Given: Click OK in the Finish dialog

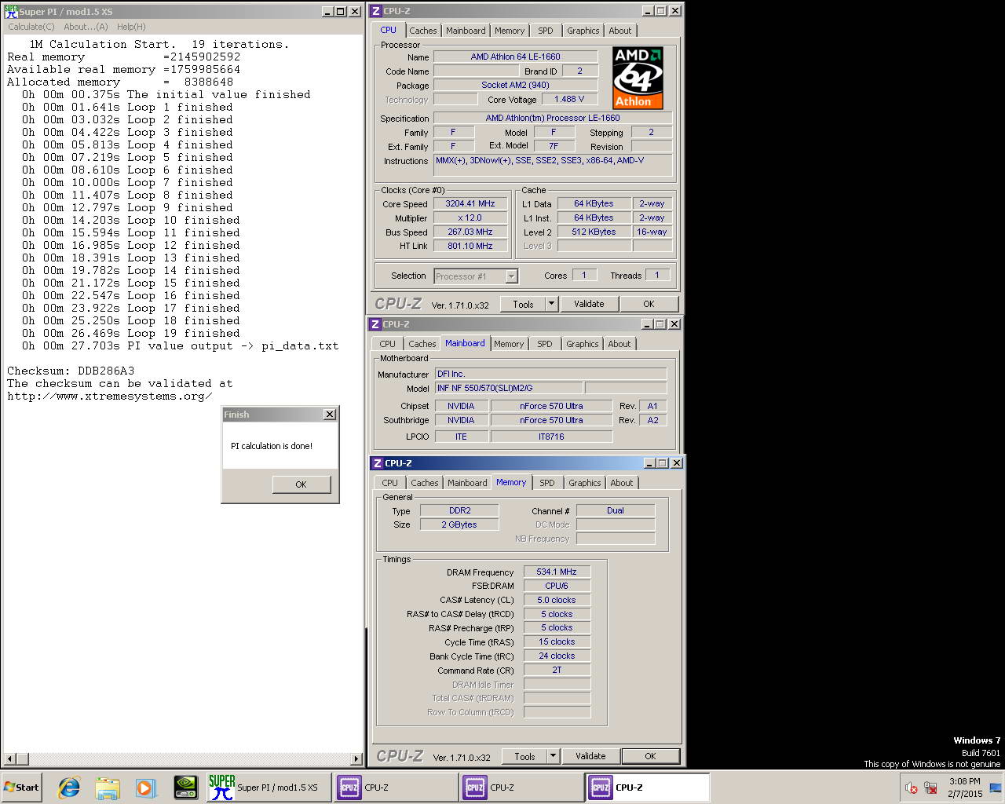Looking at the screenshot, I should tap(301, 484).
